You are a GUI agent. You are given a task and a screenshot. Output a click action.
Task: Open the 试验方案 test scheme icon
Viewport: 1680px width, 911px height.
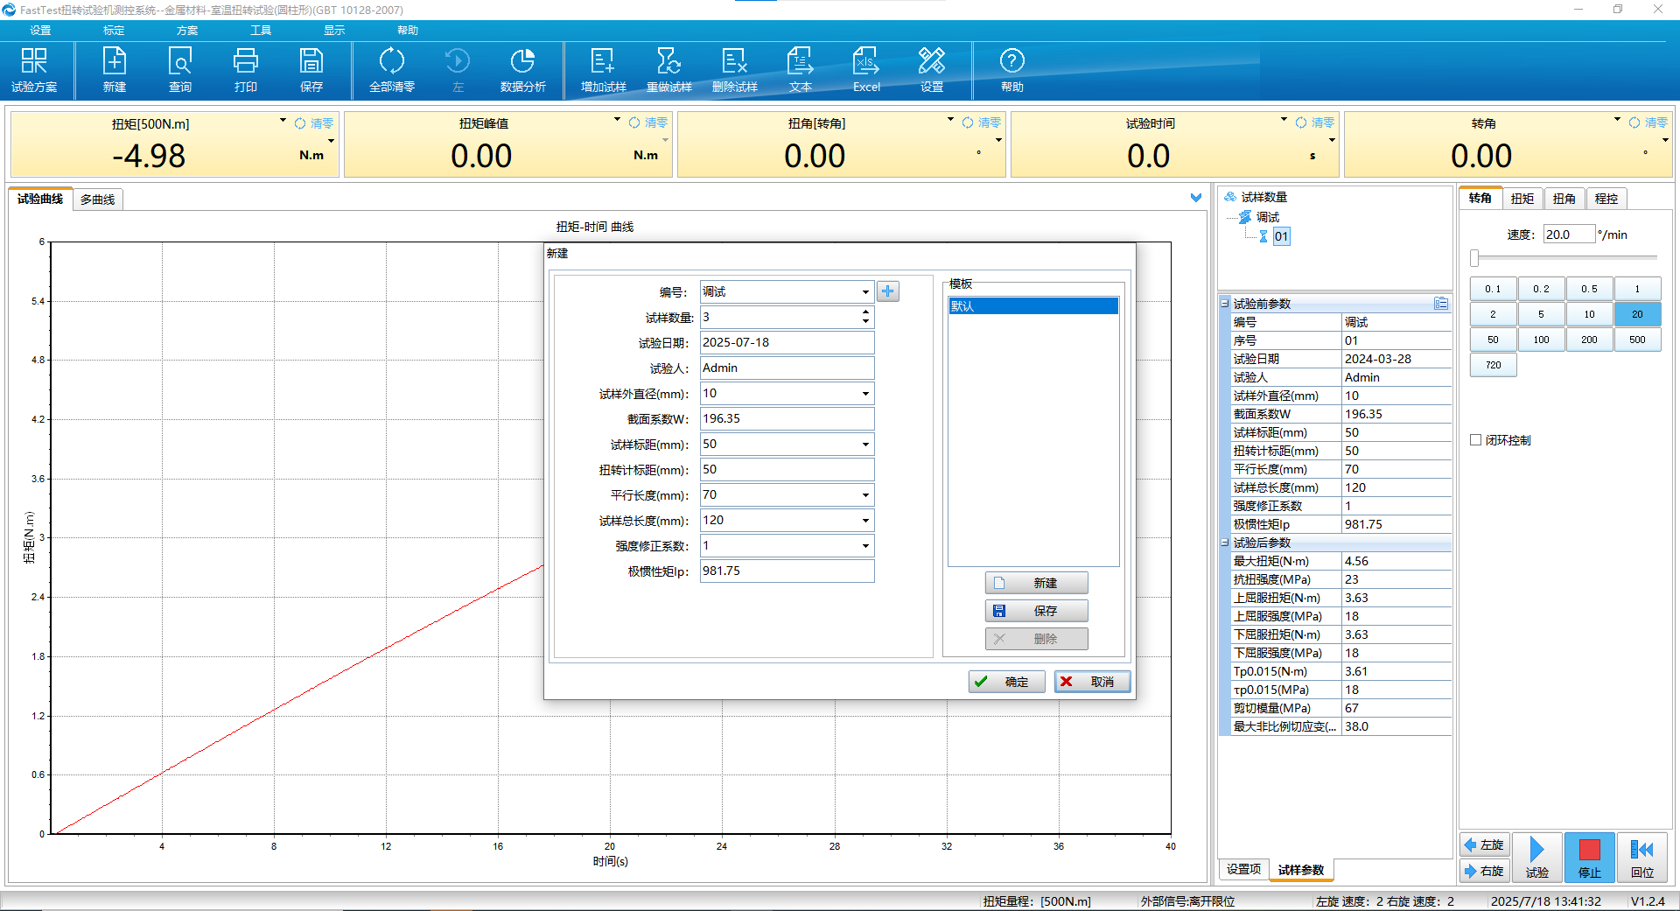point(34,69)
